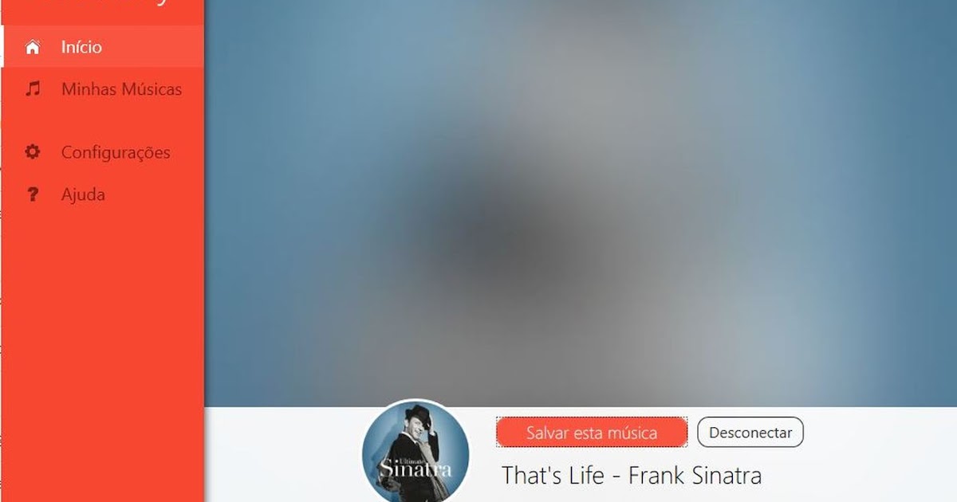Click the Salvar esta música button
The width and height of the screenshot is (957, 502).
[592, 433]
